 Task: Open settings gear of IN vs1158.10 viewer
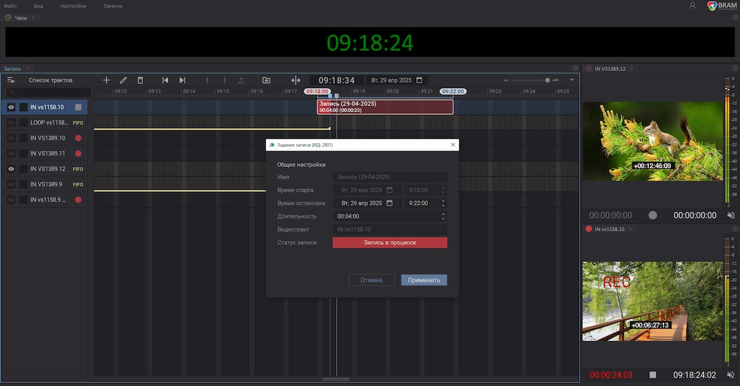(734, 229)
